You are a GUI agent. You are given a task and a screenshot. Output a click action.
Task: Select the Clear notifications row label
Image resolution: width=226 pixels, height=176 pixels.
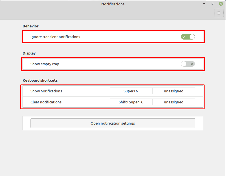(46, 102)
